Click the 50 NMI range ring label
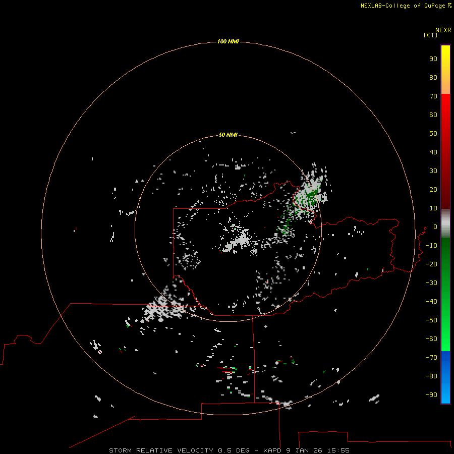The width and height of the screenshot is (454, 454). (x=228, y=135)
